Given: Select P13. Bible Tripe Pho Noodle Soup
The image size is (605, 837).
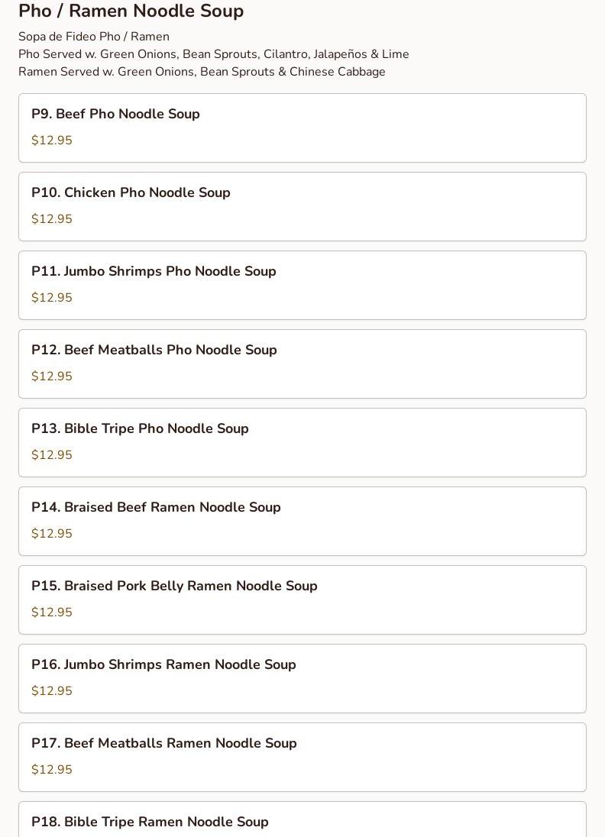Looking at the screenshot, I should coord(302,442).
